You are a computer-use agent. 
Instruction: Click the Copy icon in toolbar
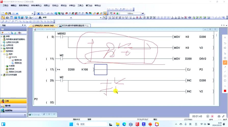point(42,13)
